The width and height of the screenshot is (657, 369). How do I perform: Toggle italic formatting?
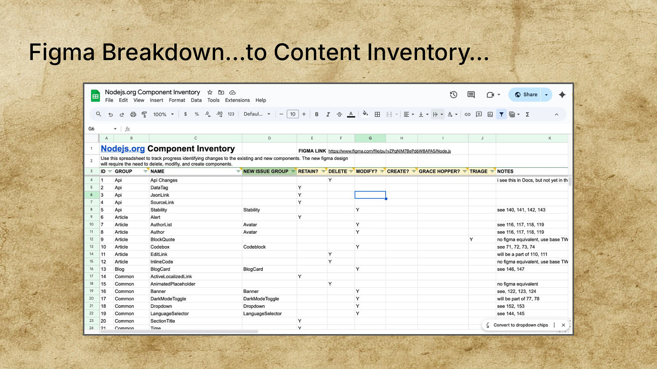(328, 114)
